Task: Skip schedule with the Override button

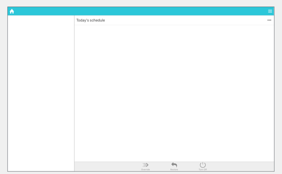Action: coord(145,166)
